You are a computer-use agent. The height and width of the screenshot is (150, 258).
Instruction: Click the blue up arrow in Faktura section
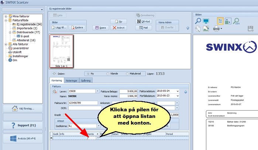186,92
